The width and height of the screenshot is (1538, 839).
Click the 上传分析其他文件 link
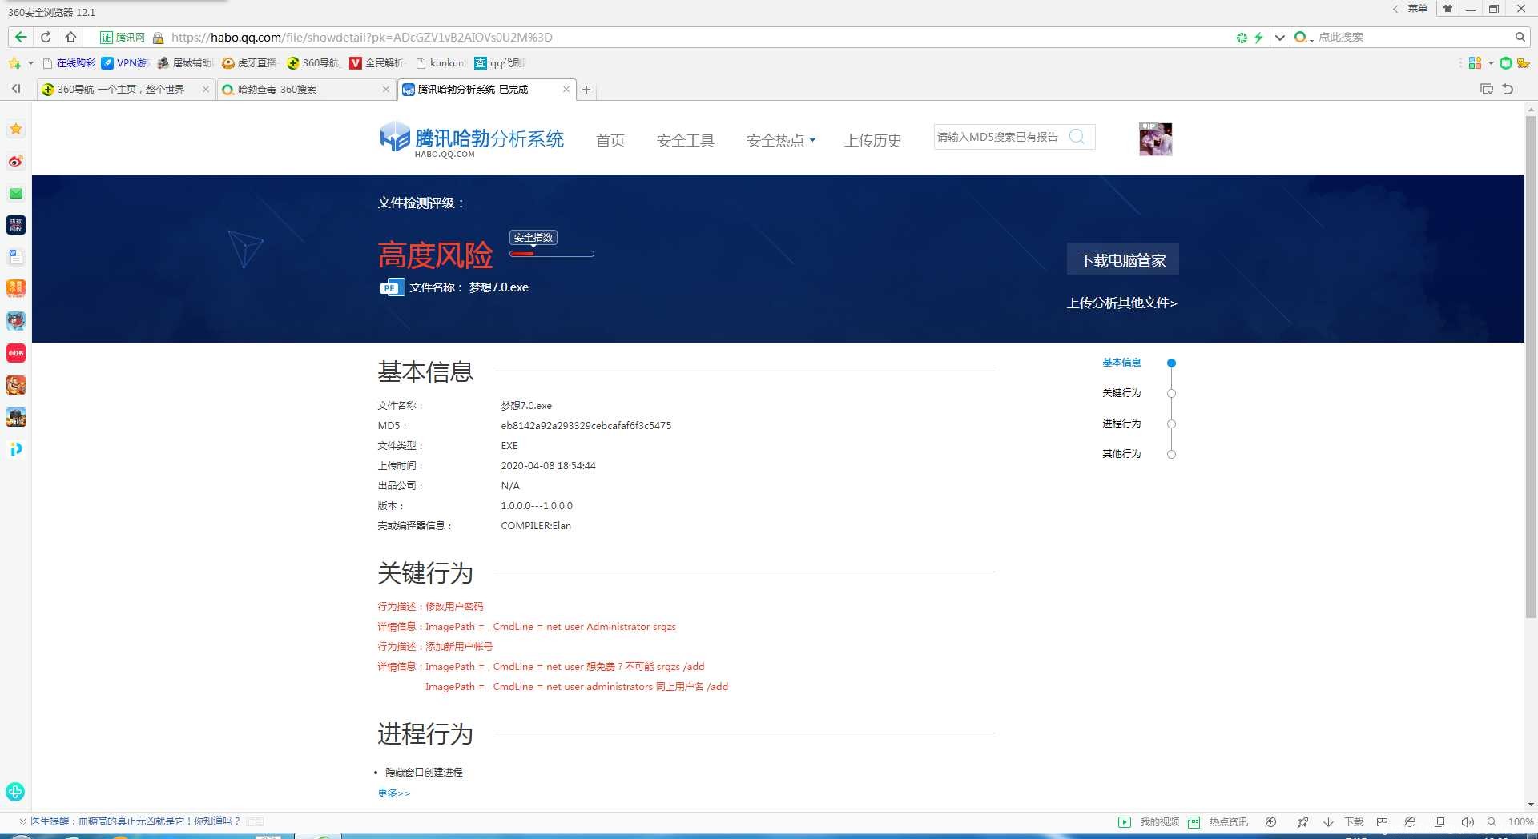coord(1121,303)
